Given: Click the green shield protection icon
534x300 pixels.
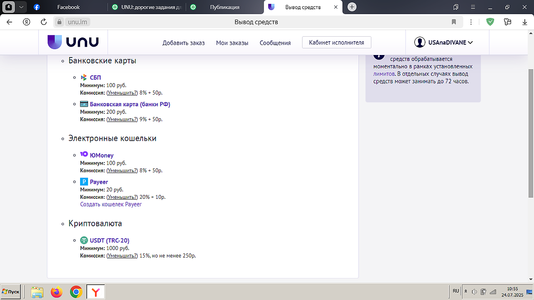Looking at the screenshot, I should click(490, 22).
